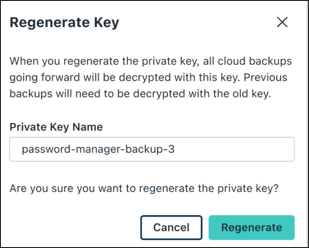This screenshot has width=309, height=248.
Task: Click the Regenerate button
Action: coord(251,227)
